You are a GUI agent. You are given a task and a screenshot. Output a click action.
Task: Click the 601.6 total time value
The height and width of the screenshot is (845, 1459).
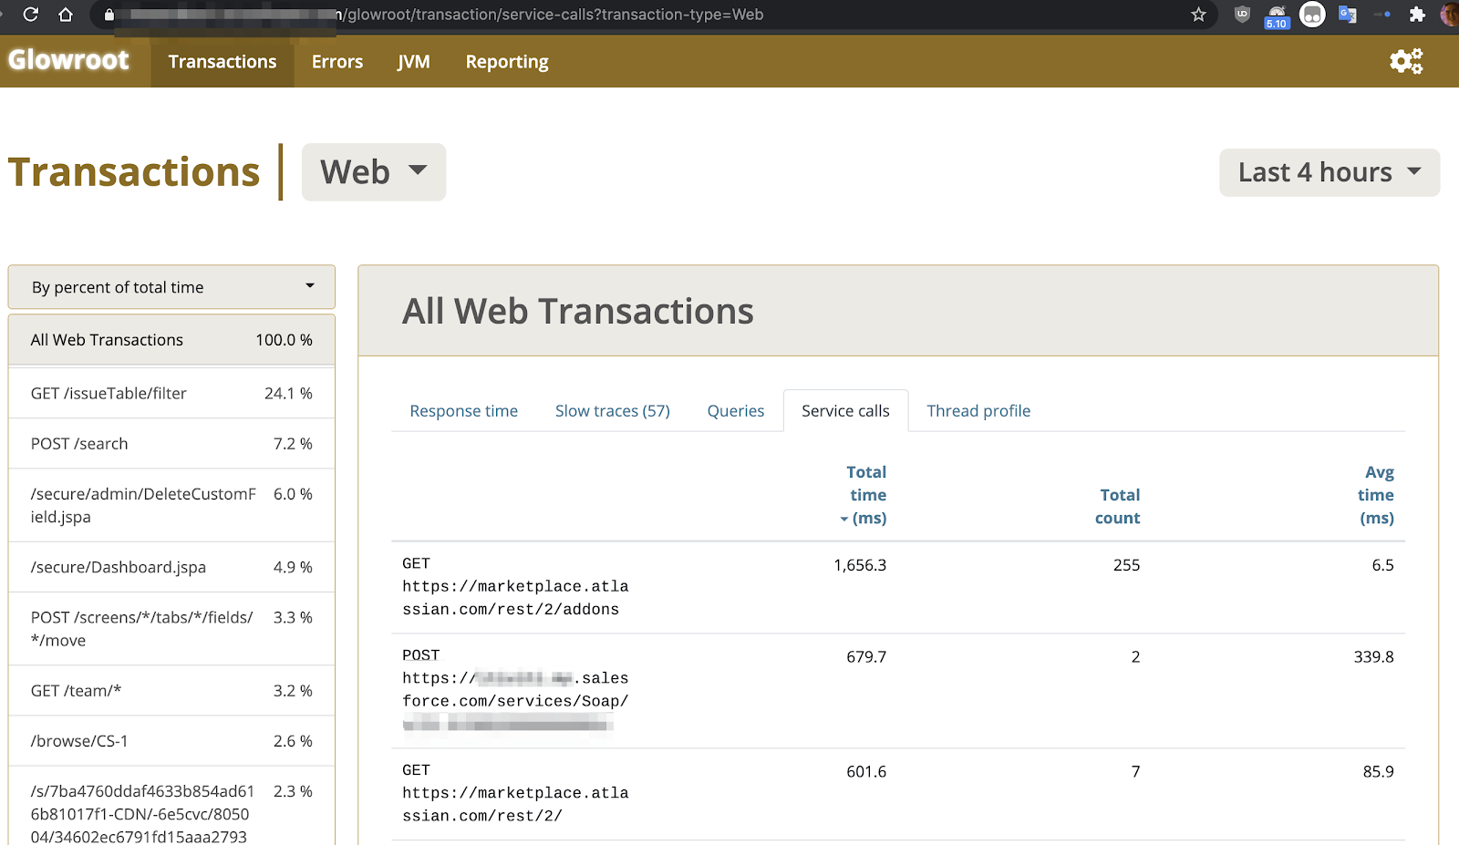[866, 772]
